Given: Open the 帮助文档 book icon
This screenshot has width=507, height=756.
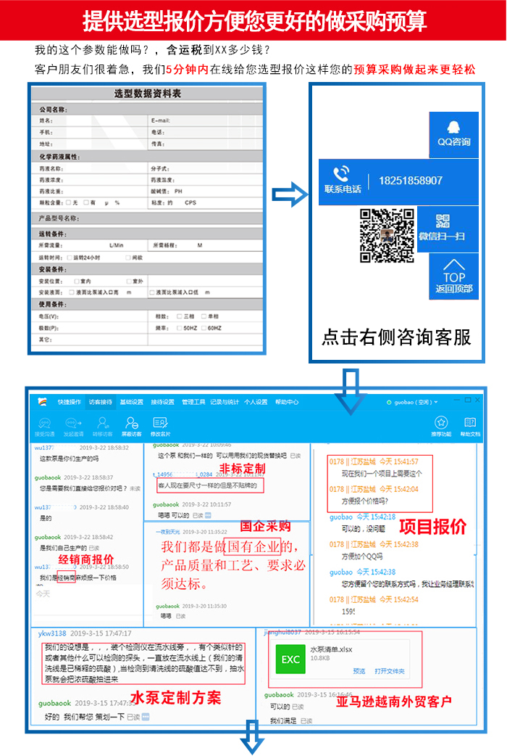Looking at the screenshot, I should click(470, 423).
